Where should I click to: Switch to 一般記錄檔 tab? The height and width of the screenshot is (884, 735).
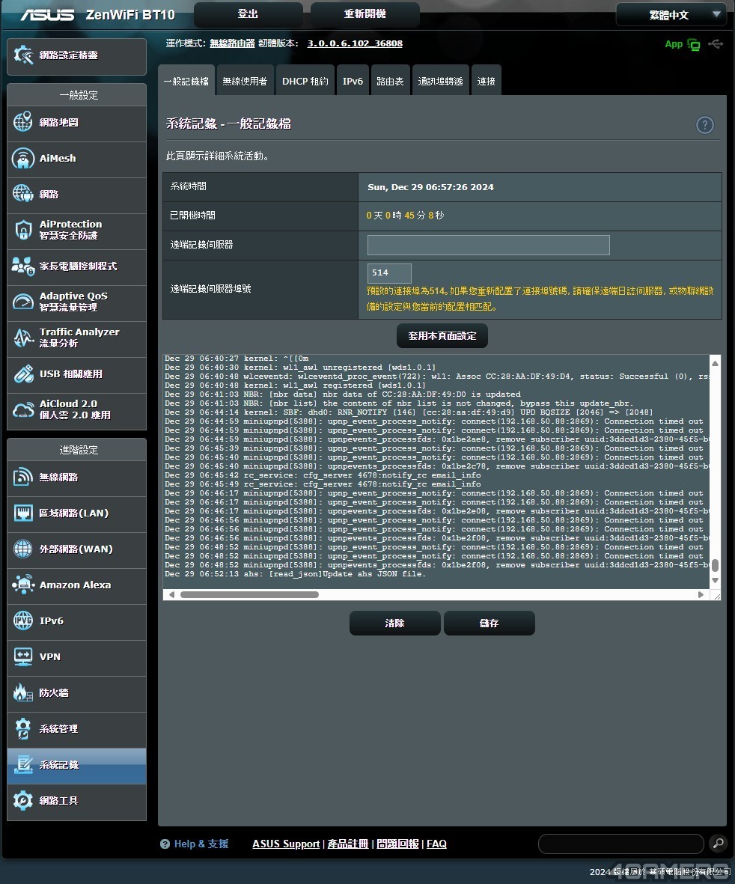point(186,81)
